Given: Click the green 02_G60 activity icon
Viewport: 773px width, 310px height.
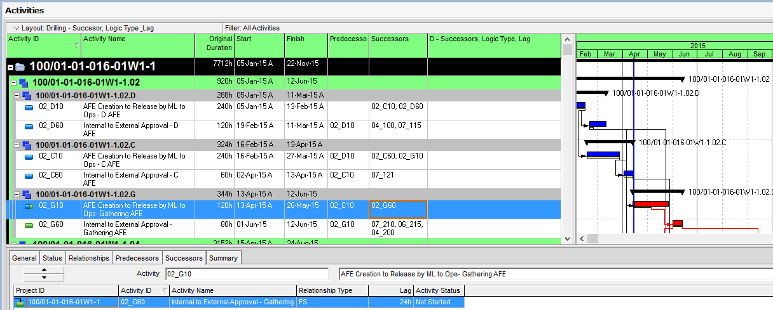Looking at the screenshot, I should 29,225.
